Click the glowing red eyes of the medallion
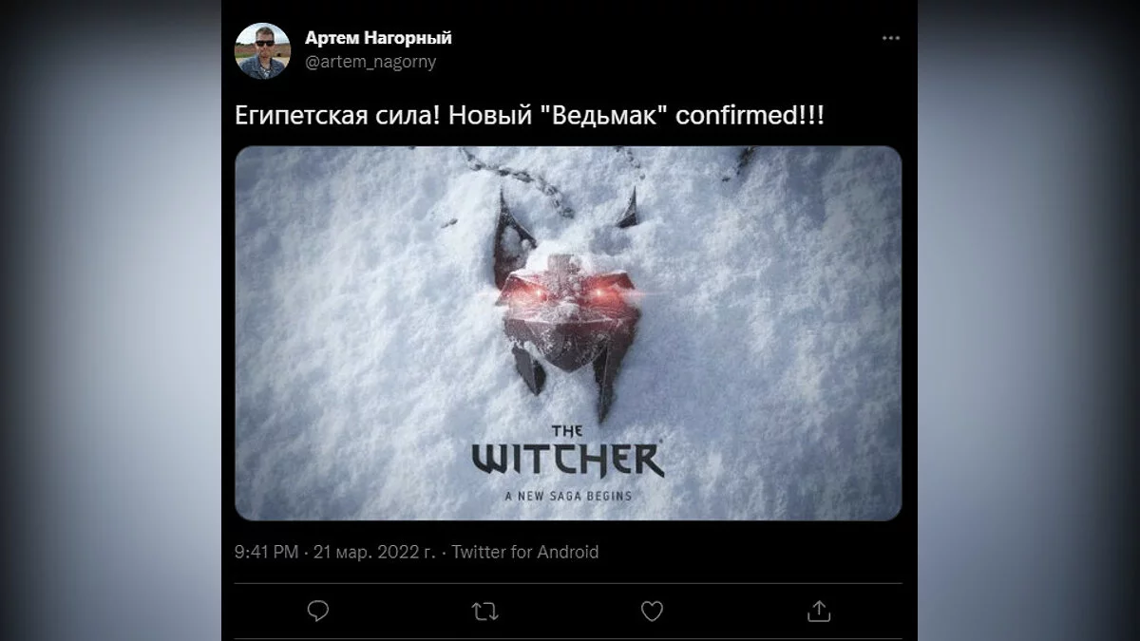 click(564, 295)
